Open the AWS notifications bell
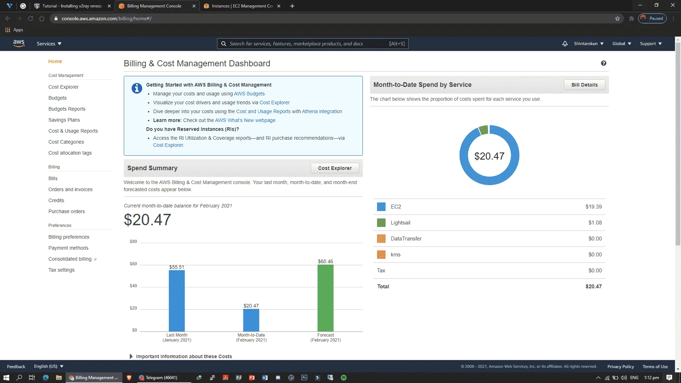681x383 pixels. (565, 44)
